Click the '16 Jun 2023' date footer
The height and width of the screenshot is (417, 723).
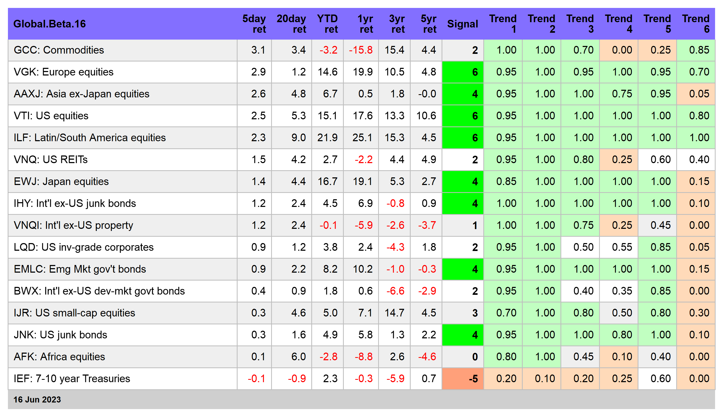(x=37, y=400)
